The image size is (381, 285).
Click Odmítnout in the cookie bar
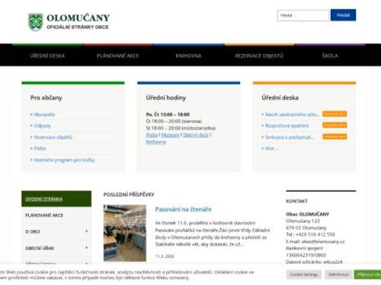point(338,274)
